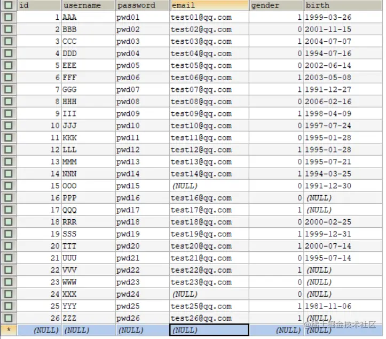
Task: Select birth cell 2004-07-07
Action: 343,41
